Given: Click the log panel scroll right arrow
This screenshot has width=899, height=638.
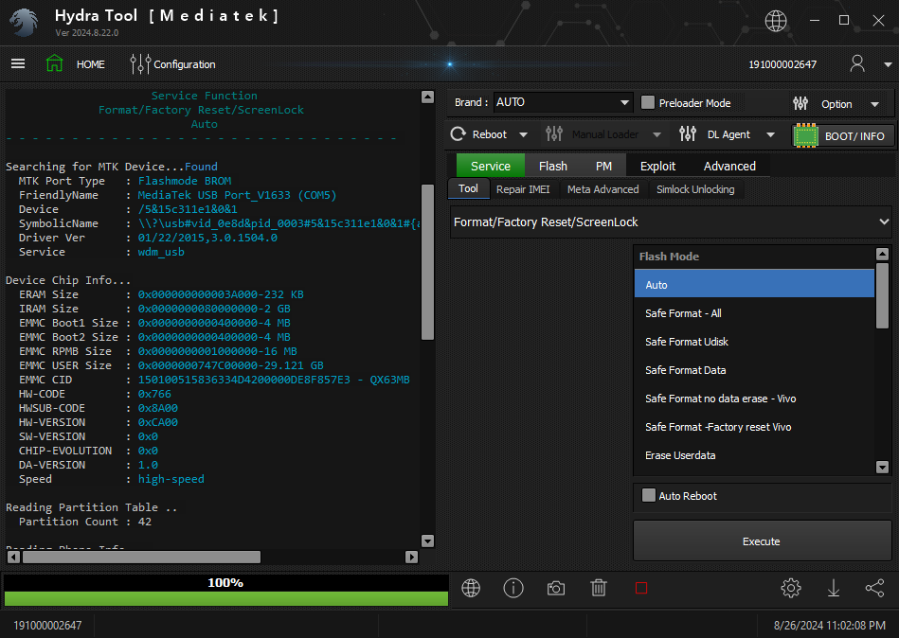Looking at the screenshot, I should coord(412,557).
